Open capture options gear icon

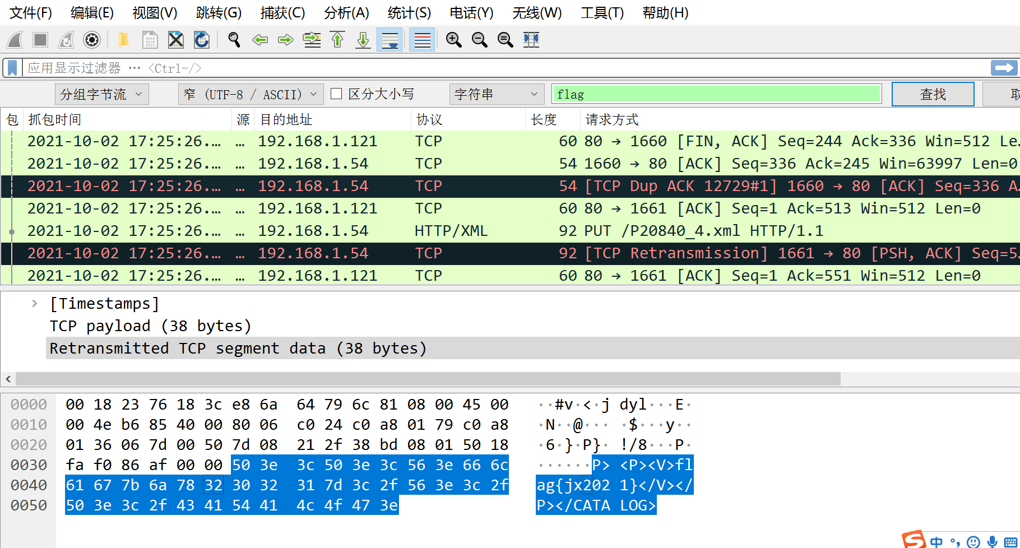[x=92, y=40]
